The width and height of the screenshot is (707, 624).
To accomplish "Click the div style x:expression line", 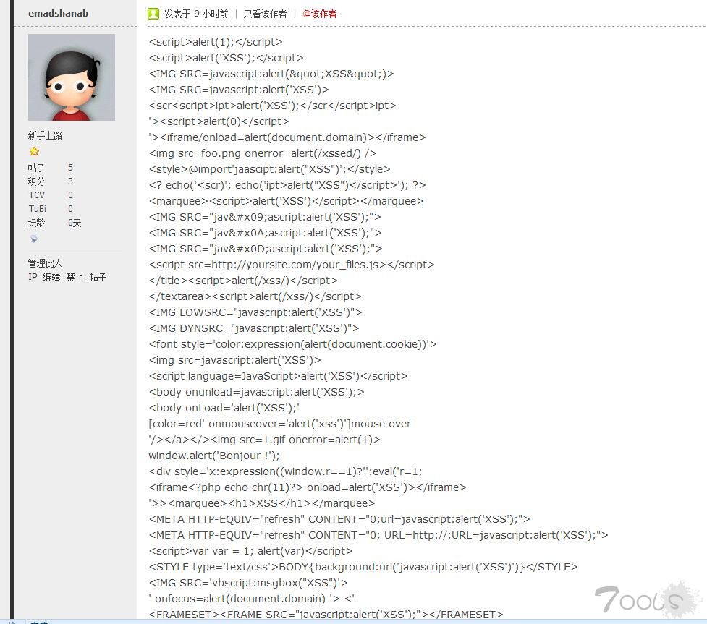I will [285, 471].
